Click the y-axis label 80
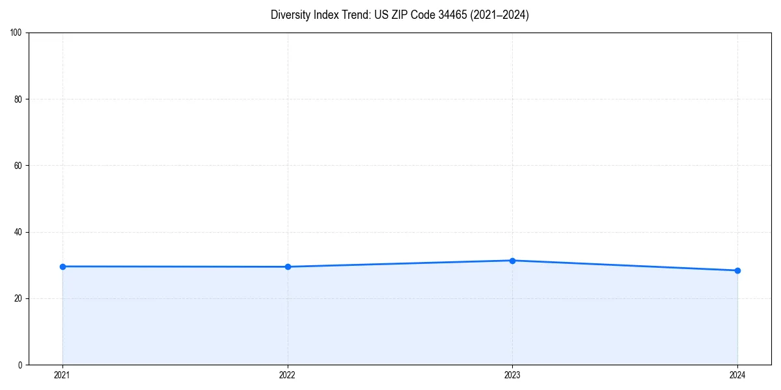 point(19,99)
